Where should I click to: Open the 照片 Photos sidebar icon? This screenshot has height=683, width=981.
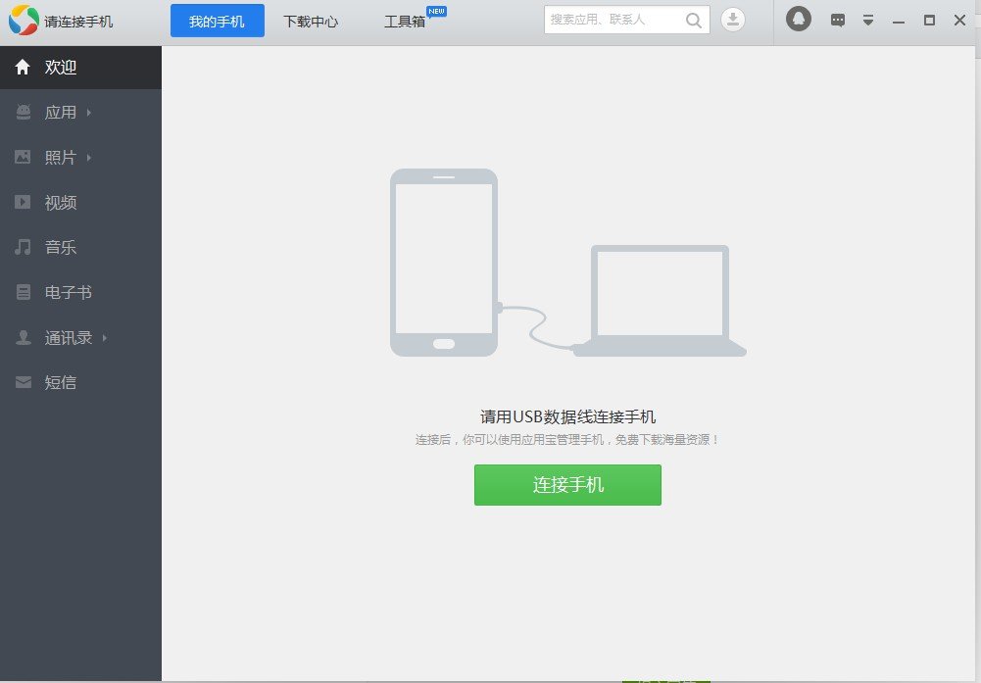point(23,157)
